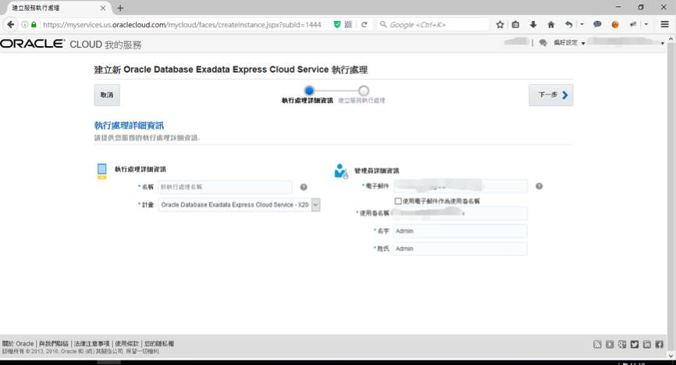The width and height of the screenshot is (676, 365).
Task: Select the second wizard step circle
Action: (x=364, y=91)
